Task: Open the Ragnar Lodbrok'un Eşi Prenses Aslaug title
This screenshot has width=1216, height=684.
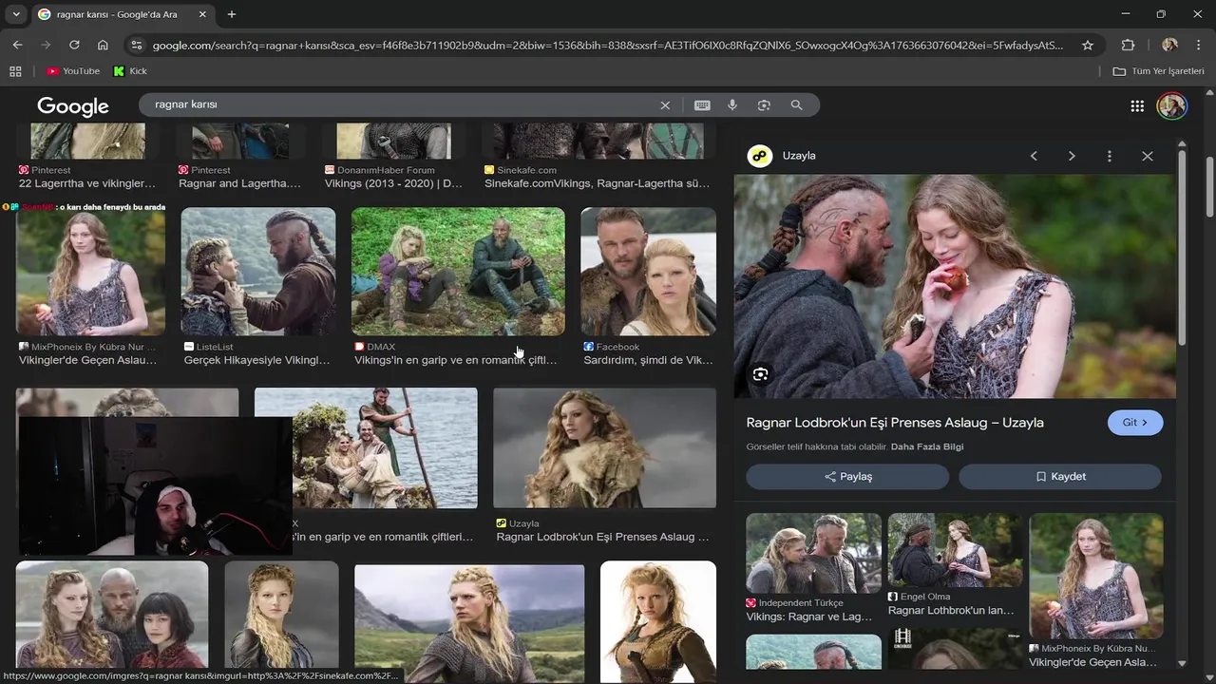Action: tap(895, 423)
